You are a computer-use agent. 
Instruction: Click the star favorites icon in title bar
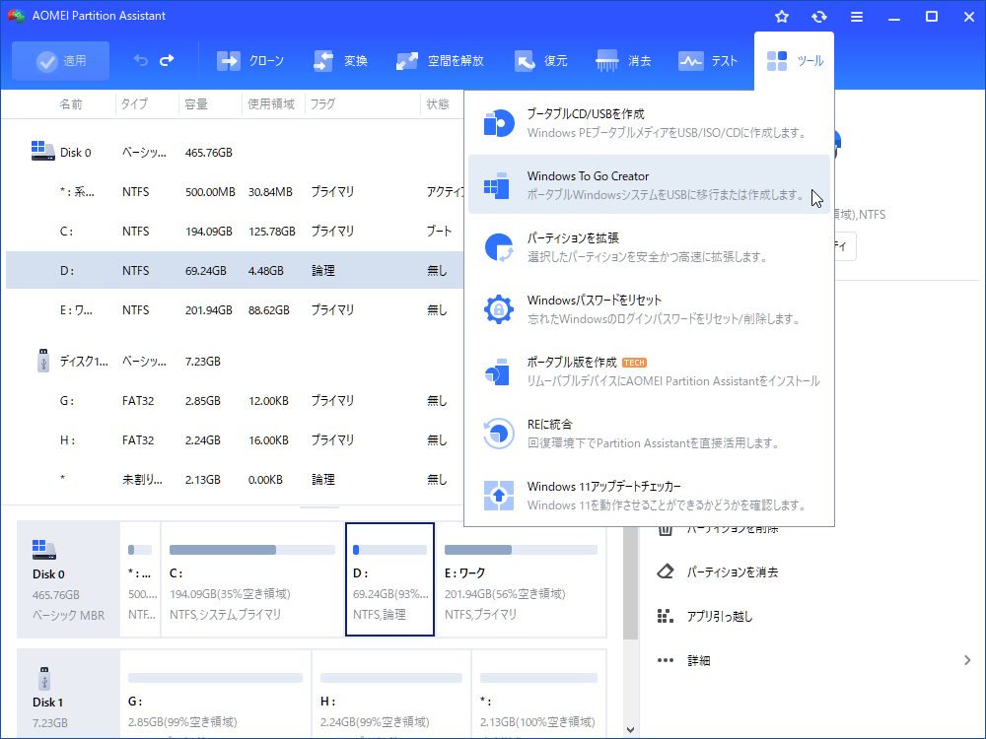click(782, 17)
